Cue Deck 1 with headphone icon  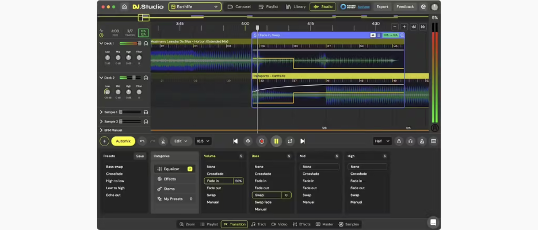pyautogui.click(x=146, y=44)
